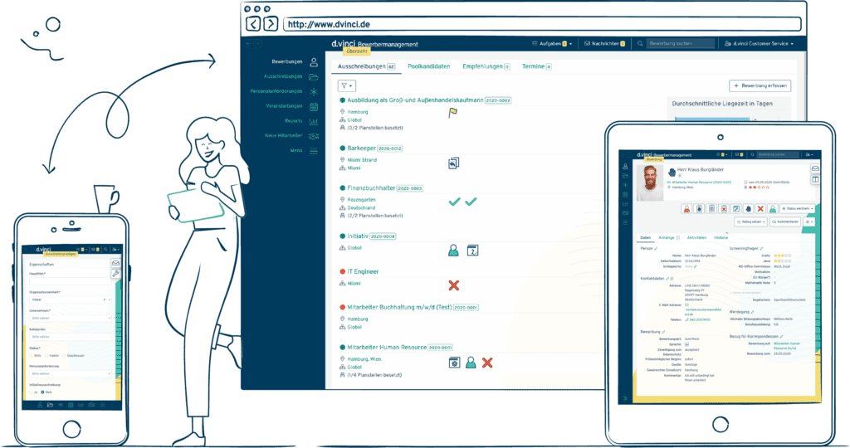Click the browser forward arrow button
This screenshot has width=850, height=448.
coord(271,24)
